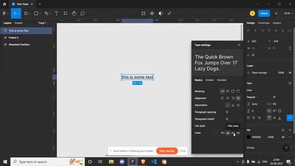The image size is (295, 166).
Task: Select the 'This is some Text' layer
Action: (26, 31)
